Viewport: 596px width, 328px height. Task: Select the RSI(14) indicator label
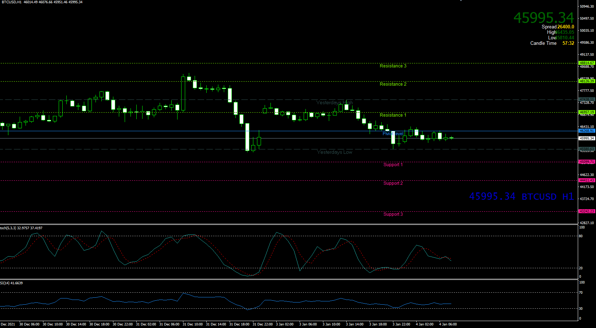click(x=11, y=283)
